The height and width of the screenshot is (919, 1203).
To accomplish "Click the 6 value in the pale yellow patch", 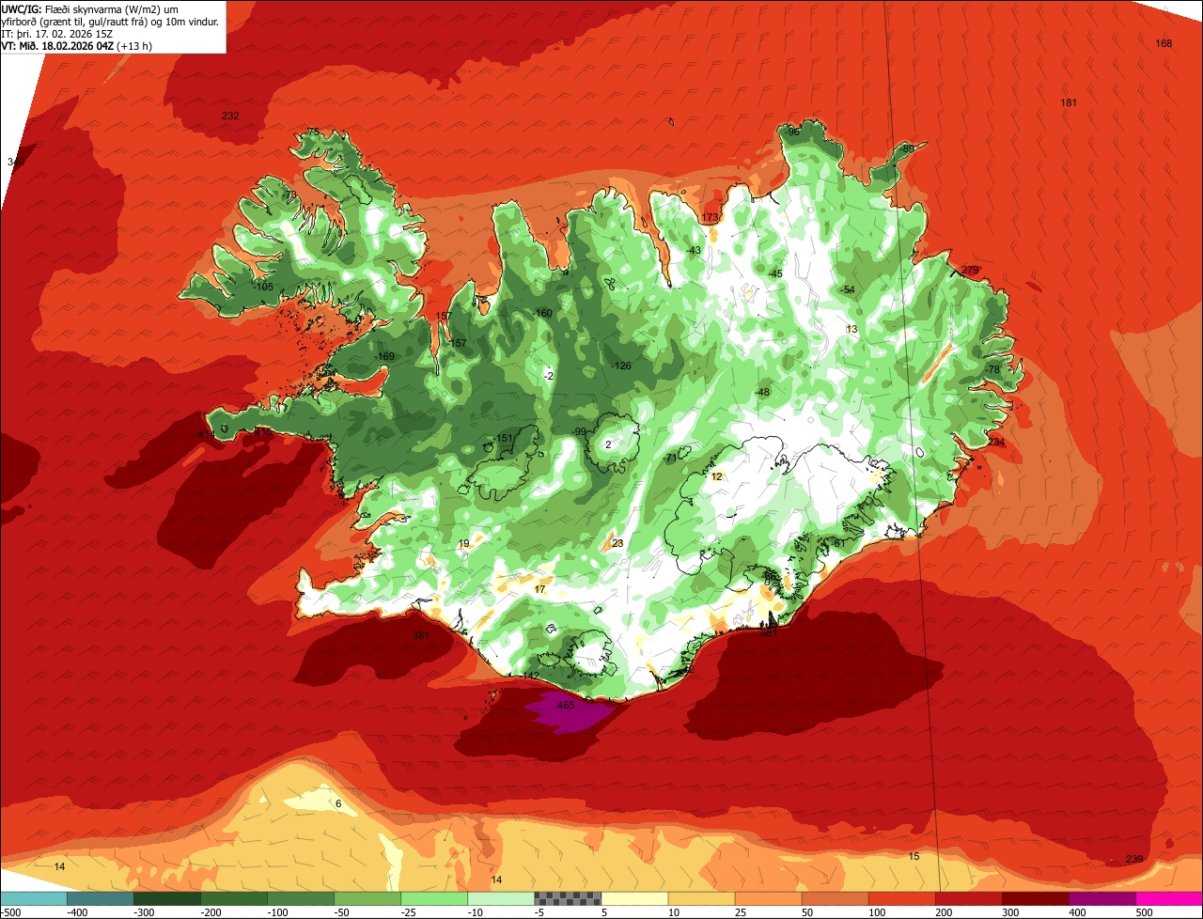I will (338, 803).
